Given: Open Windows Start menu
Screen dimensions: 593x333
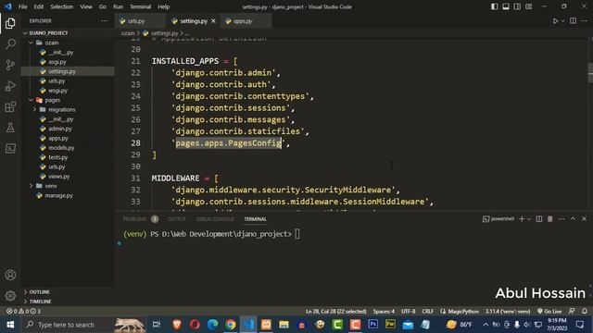Looking at the screenshot, I should click(10, 325).
